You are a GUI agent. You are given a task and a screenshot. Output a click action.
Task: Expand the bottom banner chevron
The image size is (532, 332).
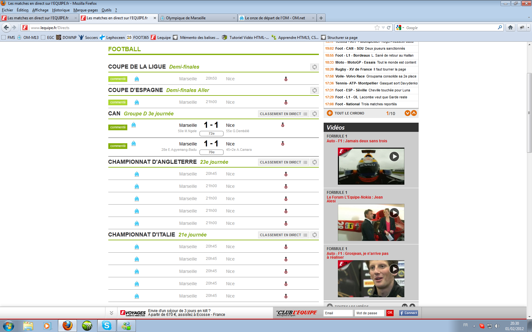point(111,313)
